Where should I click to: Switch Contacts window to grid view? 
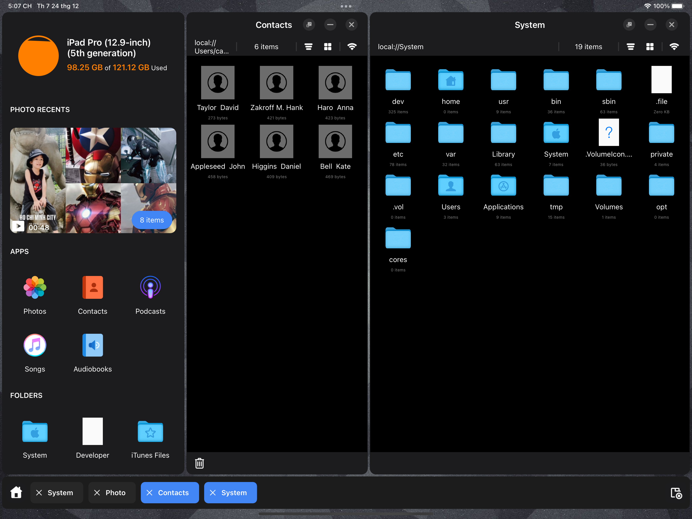pyautogui.click(x=328, y=47)
